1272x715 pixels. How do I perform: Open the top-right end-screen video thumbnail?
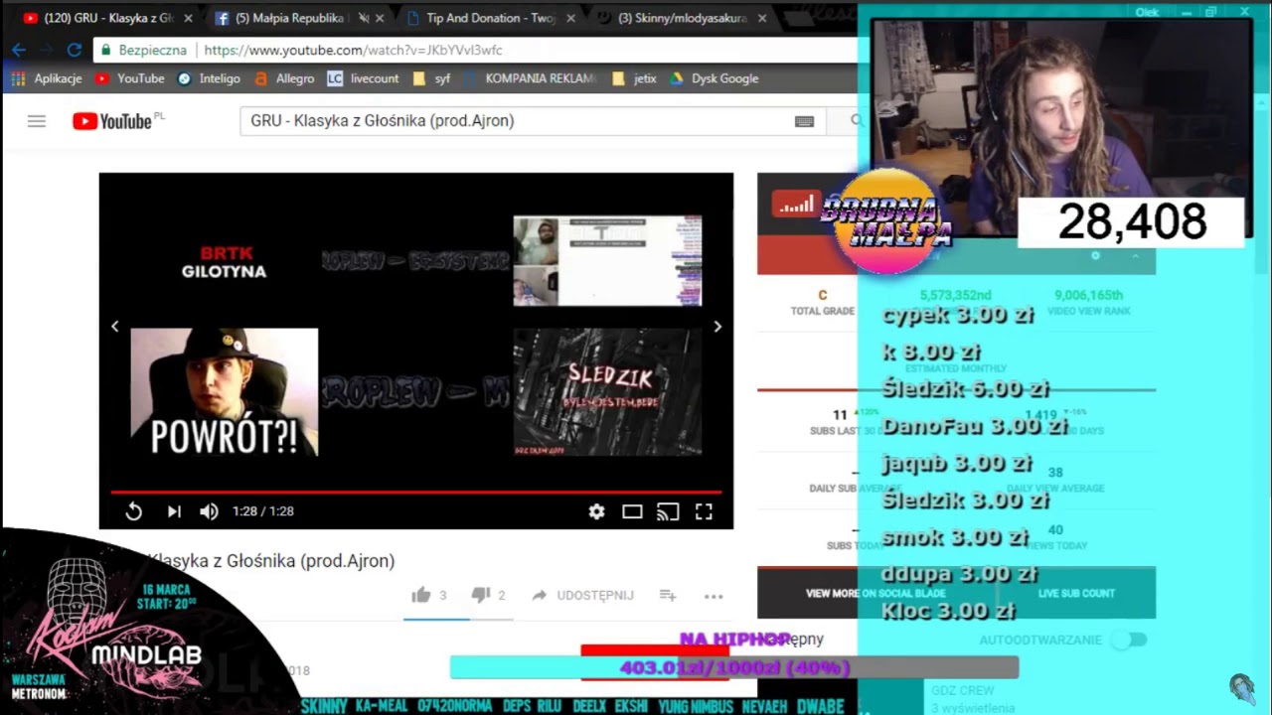[x=607, y=261]
